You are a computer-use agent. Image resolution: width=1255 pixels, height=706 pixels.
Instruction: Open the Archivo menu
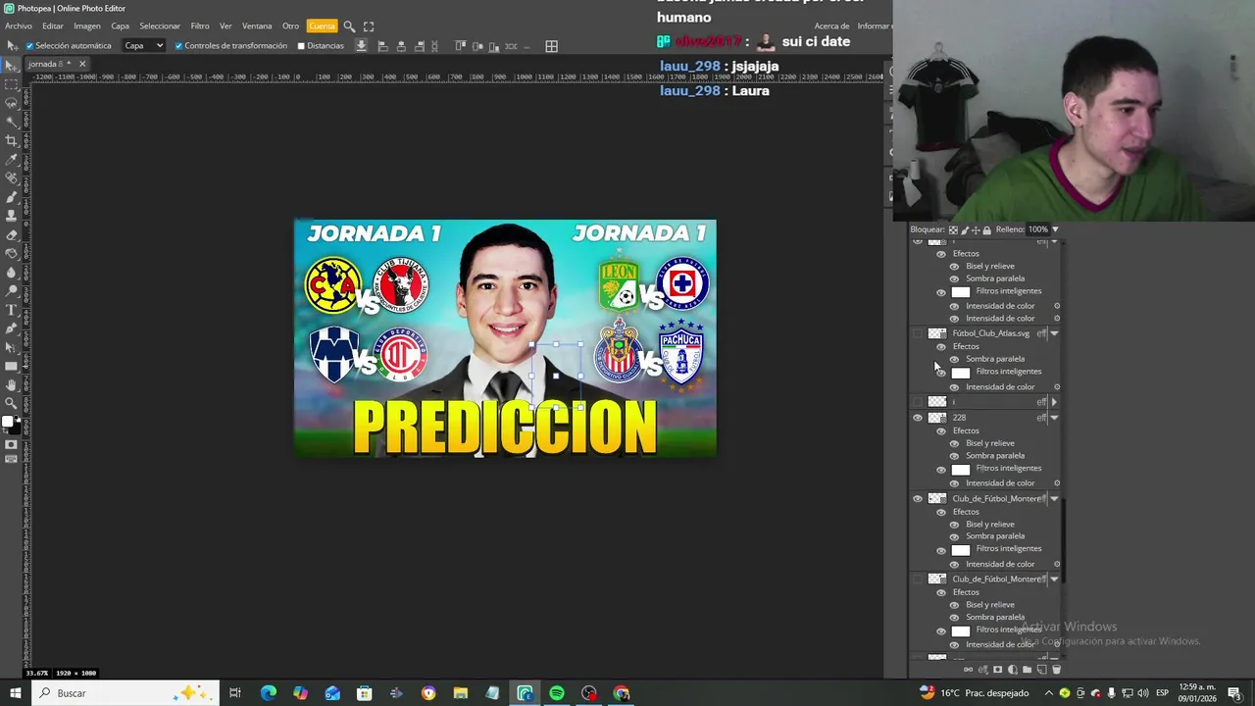(19, 26)
